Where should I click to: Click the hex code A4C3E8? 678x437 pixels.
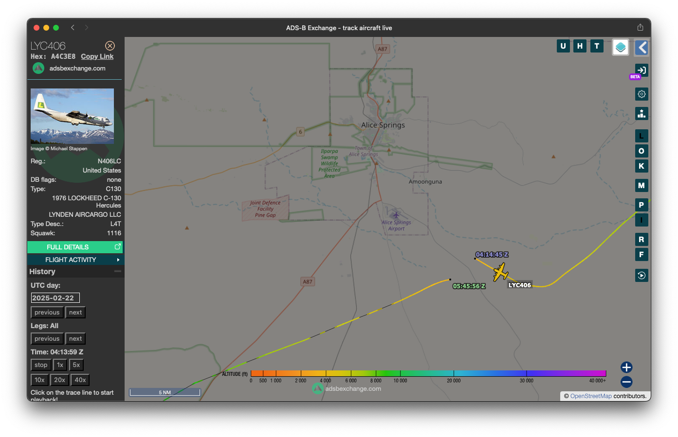coord(63,56)
